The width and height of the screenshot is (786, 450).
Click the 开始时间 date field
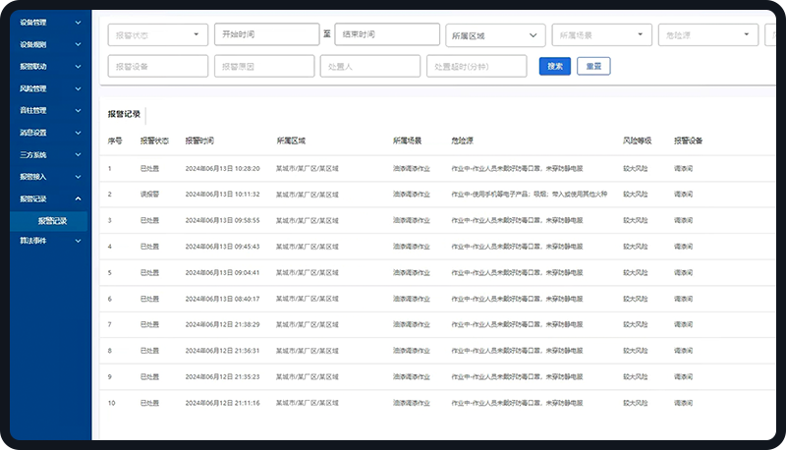point(266,34)
